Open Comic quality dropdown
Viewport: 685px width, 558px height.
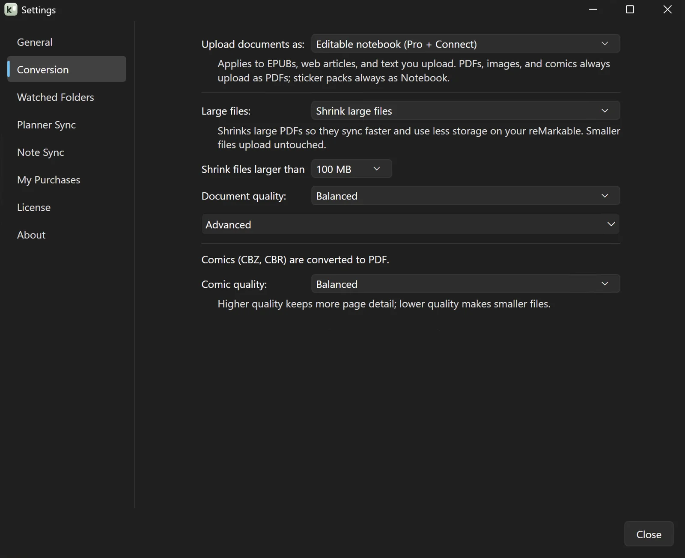click(x=465, y=284)
